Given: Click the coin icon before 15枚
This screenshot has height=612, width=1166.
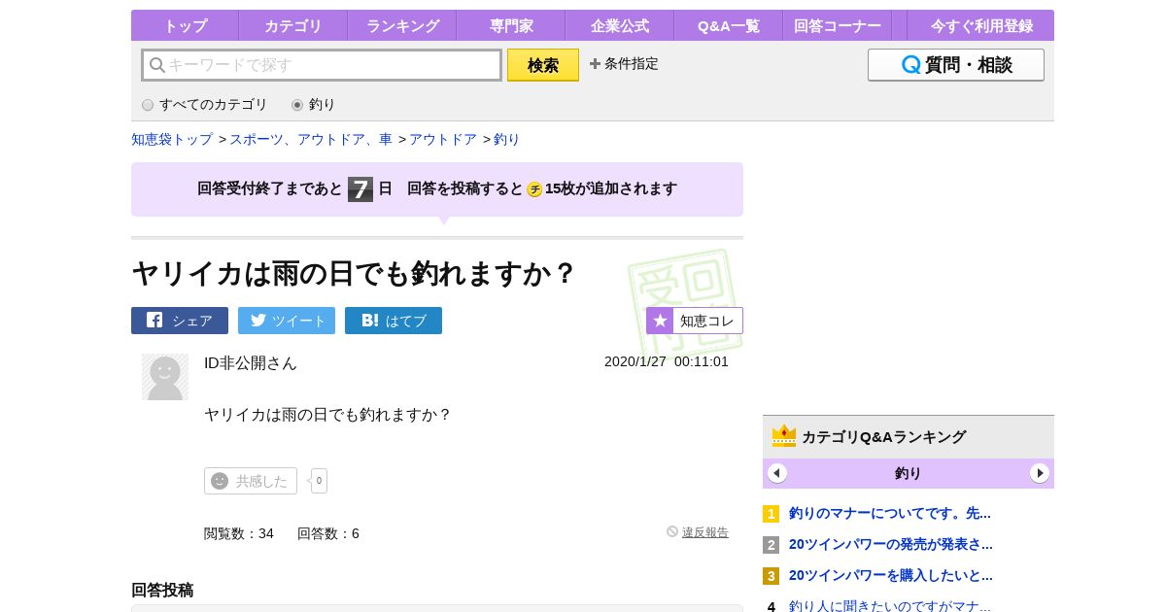Looking at the screenshot, I should pyautogui.click(x=534, y=189).
